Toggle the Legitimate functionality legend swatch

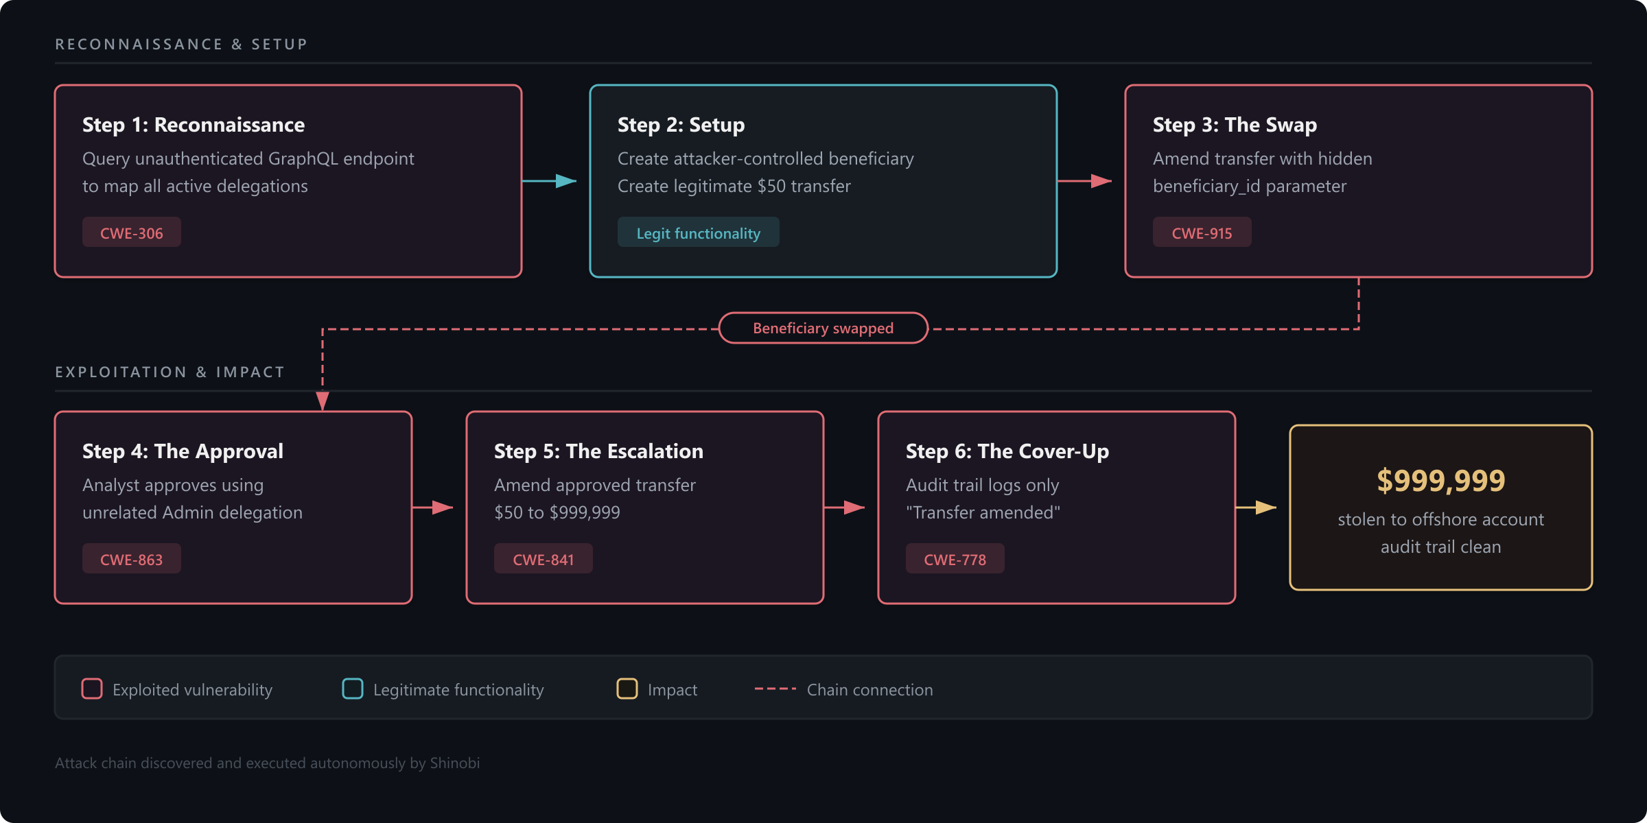click(353, 689)
